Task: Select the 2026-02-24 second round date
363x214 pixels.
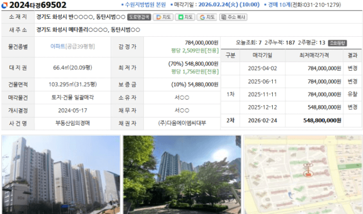Action: click(262, 120)
